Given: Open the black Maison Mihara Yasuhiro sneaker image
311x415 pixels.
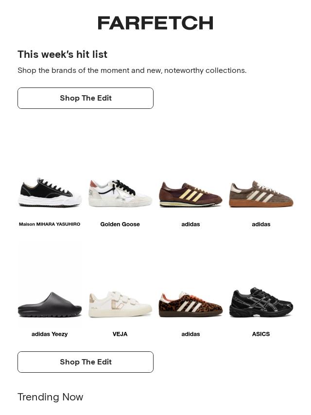Looking at the screenshot, I should pos(50,193).
